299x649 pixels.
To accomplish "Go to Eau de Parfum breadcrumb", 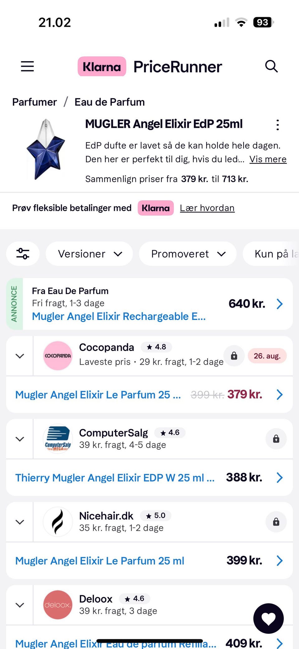I will point(110,102).
